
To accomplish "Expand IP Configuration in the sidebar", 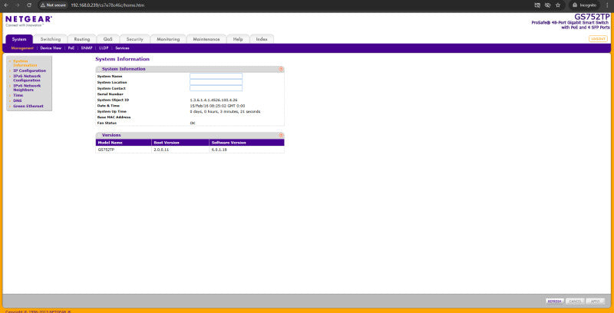I will point(29,71).
